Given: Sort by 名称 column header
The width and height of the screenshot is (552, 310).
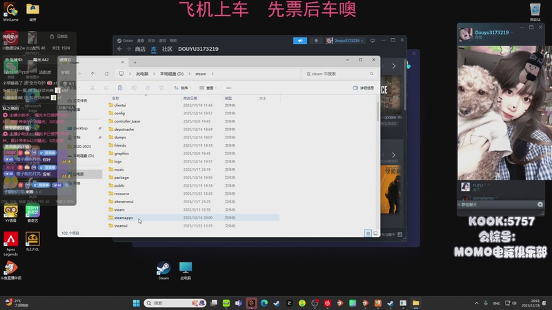Looking at the screenshot, I should tap(115, 99).
